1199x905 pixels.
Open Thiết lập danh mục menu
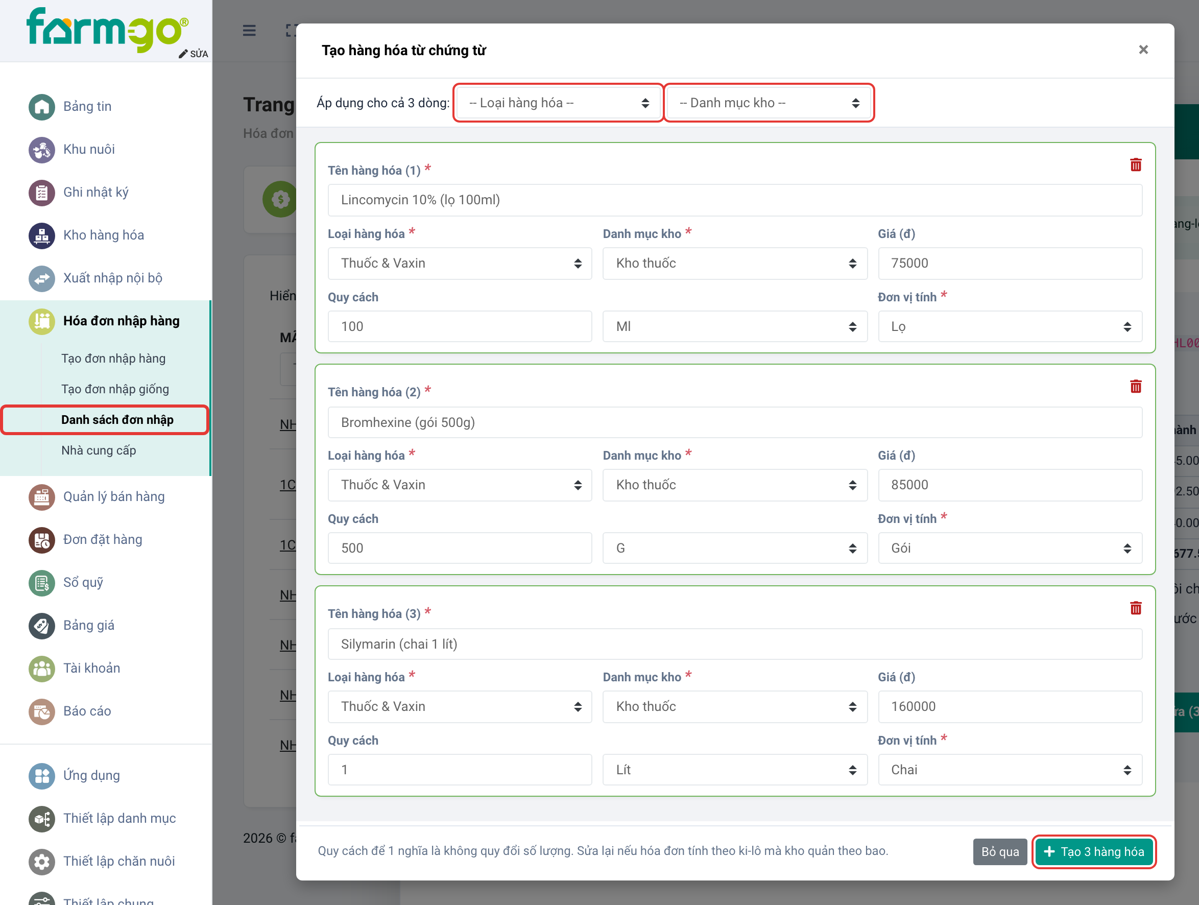(x=119, y=818)
